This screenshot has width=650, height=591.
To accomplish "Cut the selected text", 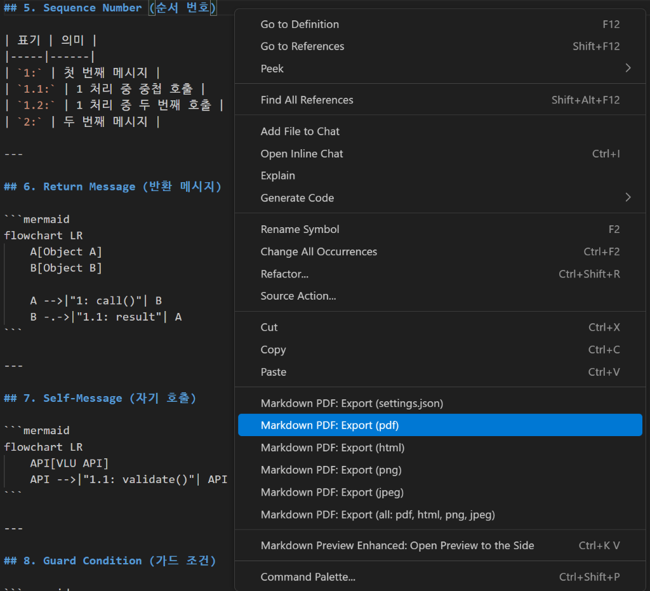I will click(x=269, y=327).
